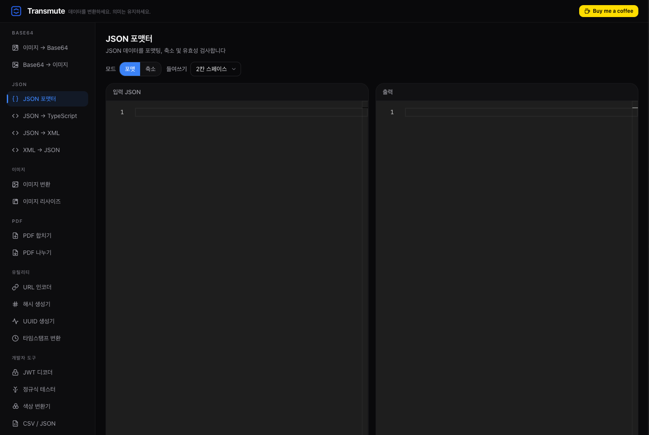Open the 색상 변환기 tool
649x435 pixels.
tap(37, 406)
